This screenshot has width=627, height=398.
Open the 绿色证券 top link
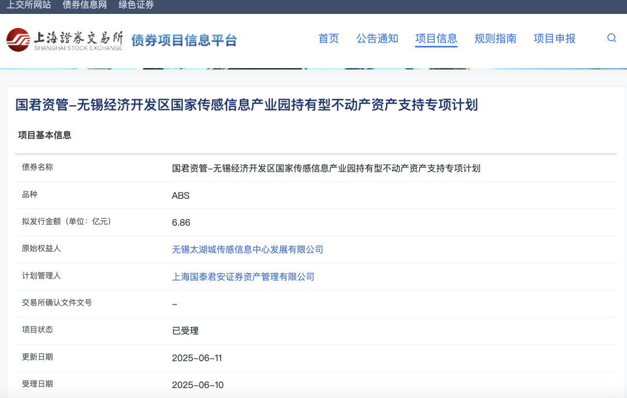[x=136, y=5]
